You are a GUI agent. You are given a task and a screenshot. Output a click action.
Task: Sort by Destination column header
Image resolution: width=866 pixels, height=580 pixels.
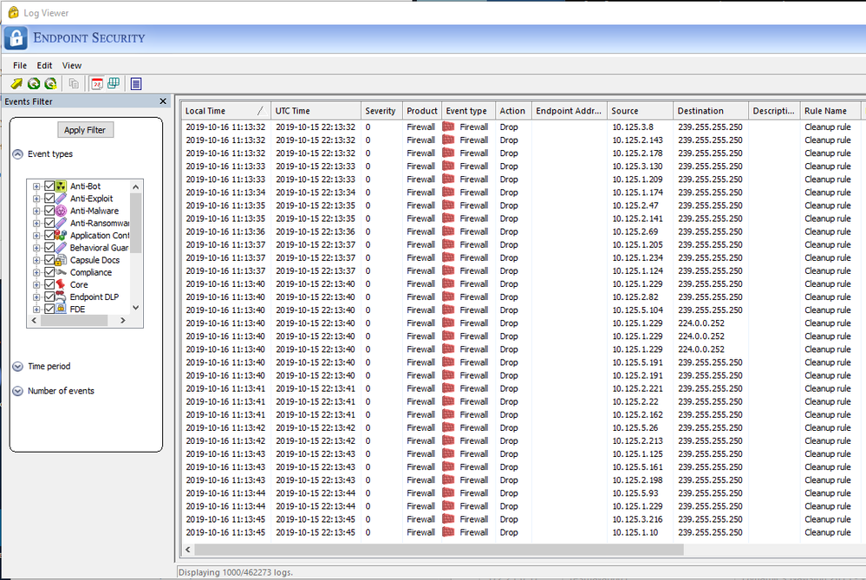(x=711, y=110)
